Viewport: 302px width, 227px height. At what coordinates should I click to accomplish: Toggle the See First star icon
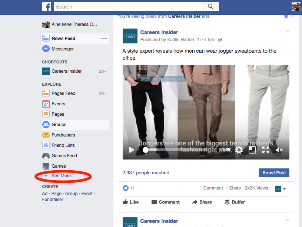[286, 16]
